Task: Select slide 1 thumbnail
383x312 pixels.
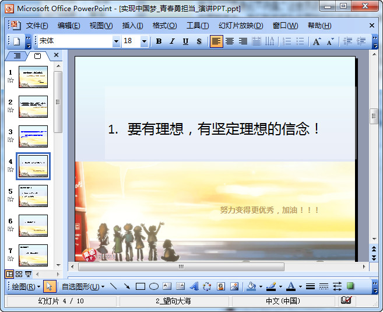Action: coord(33,77)
